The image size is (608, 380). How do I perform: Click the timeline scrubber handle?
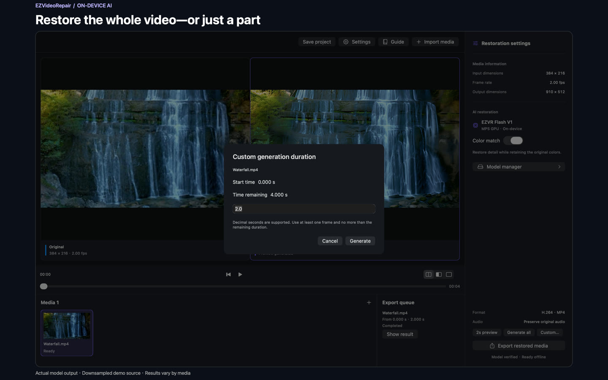pyautogui.click(x=43, y=286)
